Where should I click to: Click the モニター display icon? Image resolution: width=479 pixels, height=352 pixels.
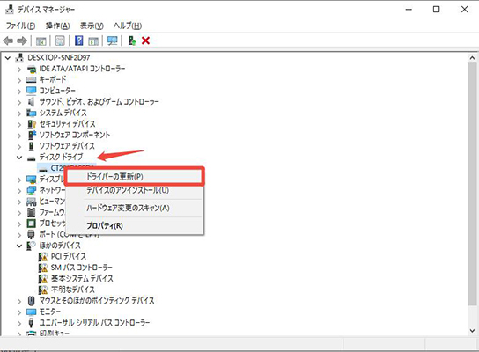pyautogui.click(x=31, y=312)
